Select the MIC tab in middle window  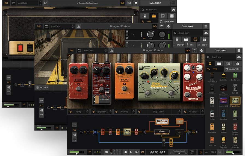click(190, 45)
